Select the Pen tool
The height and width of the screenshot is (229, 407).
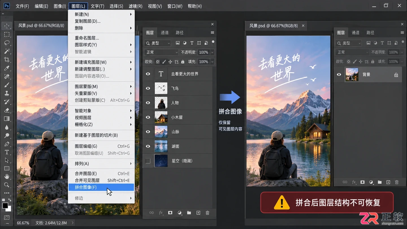[7, 144]
